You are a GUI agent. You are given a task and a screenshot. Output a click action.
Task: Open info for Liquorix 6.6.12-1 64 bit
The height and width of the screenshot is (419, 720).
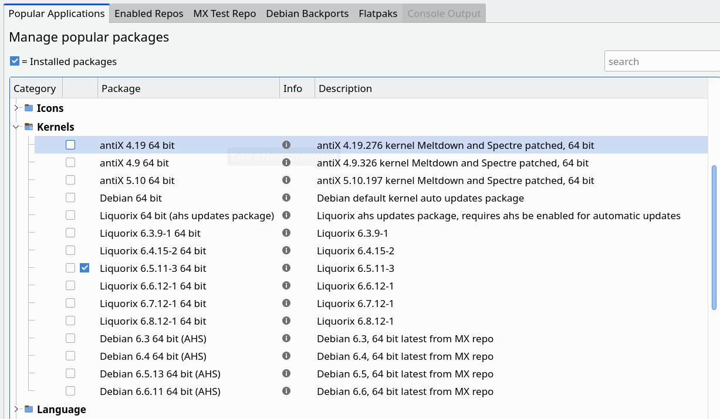(286, 285)
